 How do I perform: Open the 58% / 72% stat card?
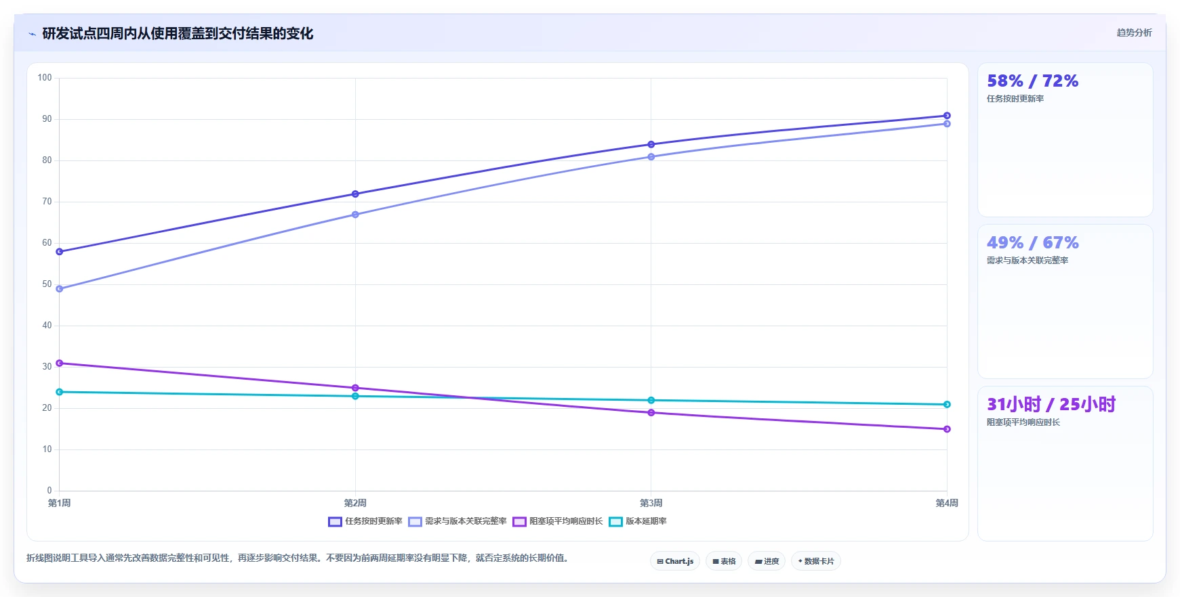1065,140
